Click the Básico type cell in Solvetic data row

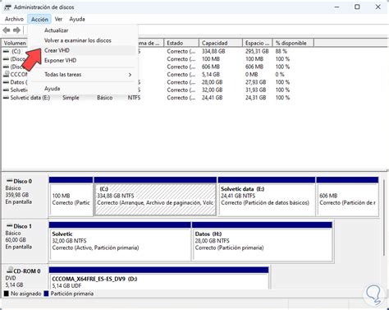tap(105, 98)
